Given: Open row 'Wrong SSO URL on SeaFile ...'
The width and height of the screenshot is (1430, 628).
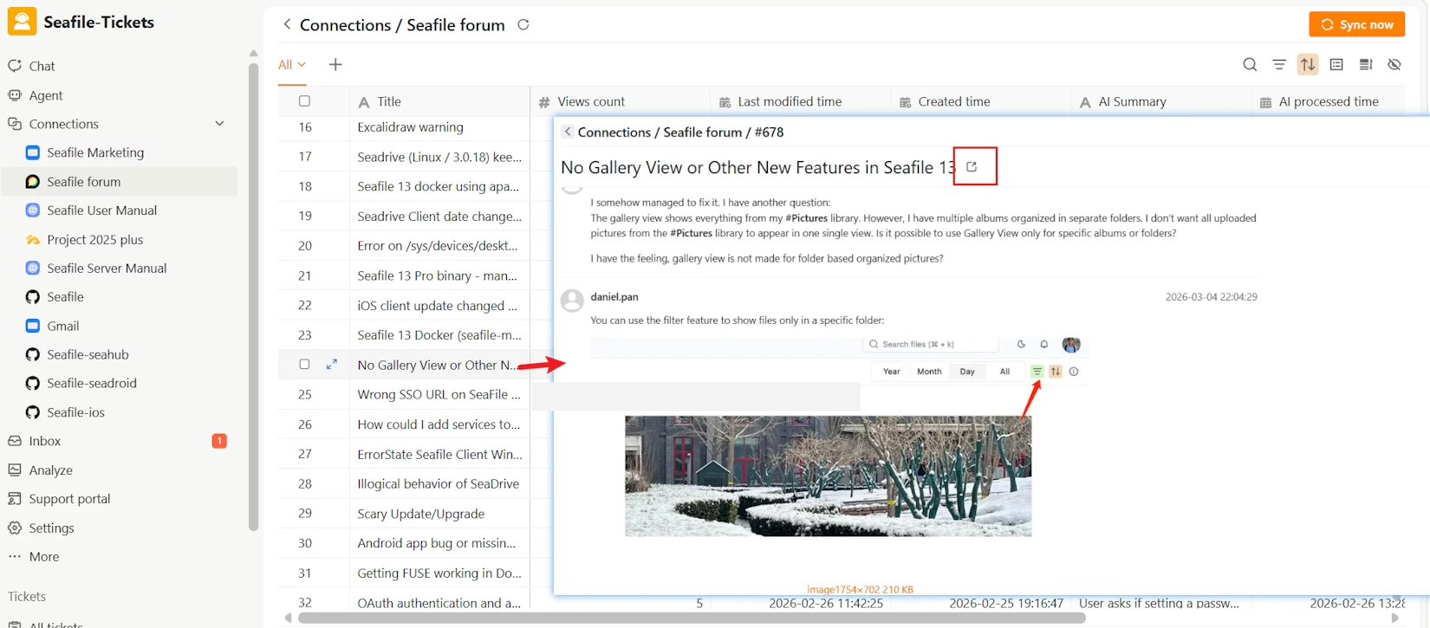Looking at the screenshot, I should (439, 394).
